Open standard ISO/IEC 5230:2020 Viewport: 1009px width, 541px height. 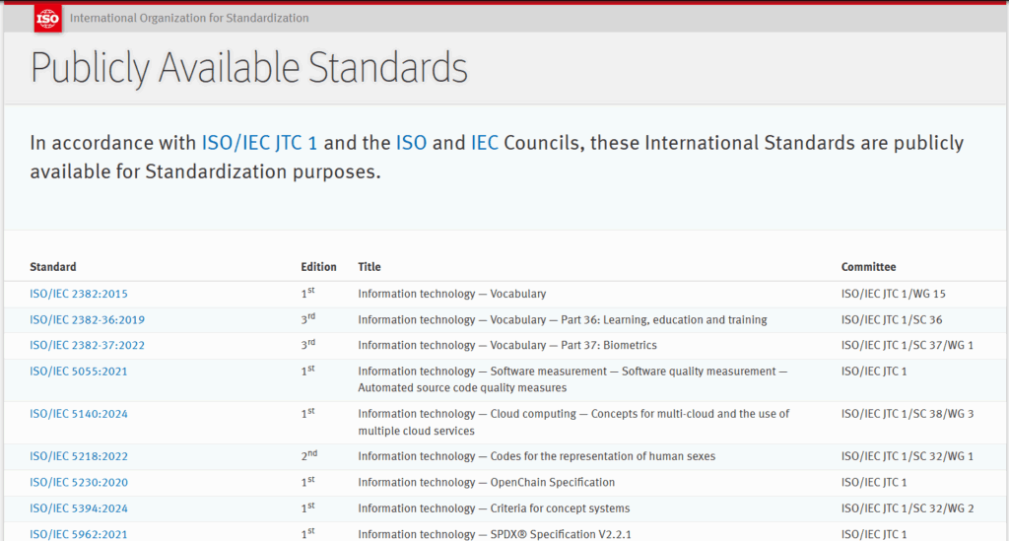79,483
